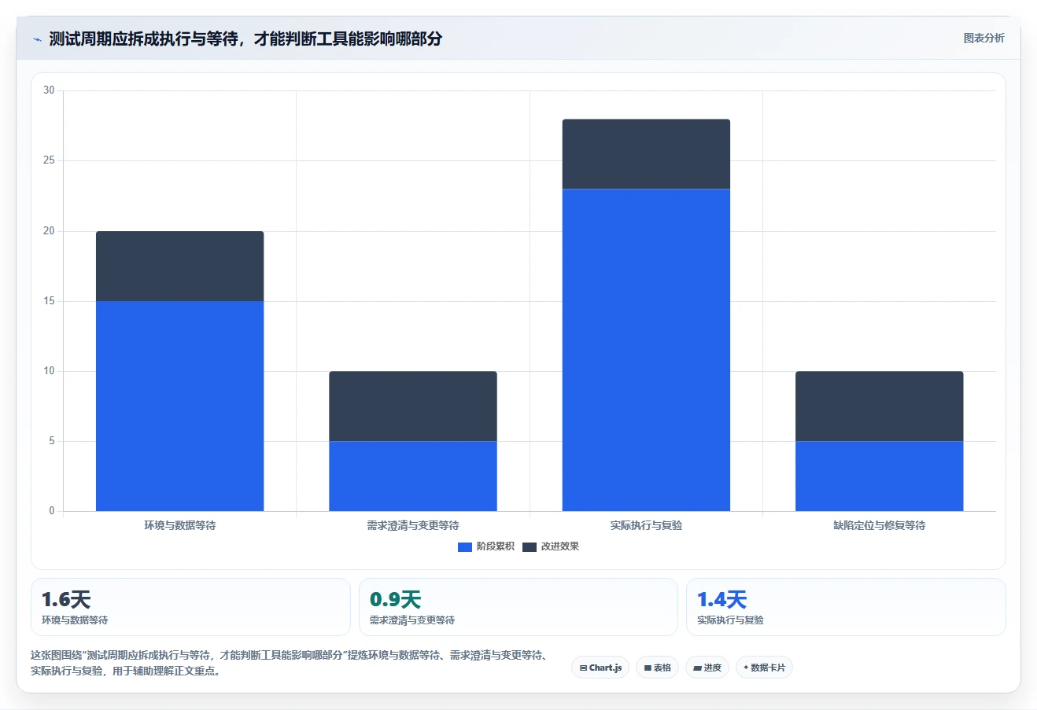Click the dark bar segment for 需求澄清与变更等待

[x=412, y=406]
